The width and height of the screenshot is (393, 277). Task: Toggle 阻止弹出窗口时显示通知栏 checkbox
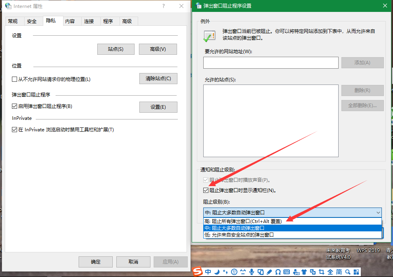[206, 190]
